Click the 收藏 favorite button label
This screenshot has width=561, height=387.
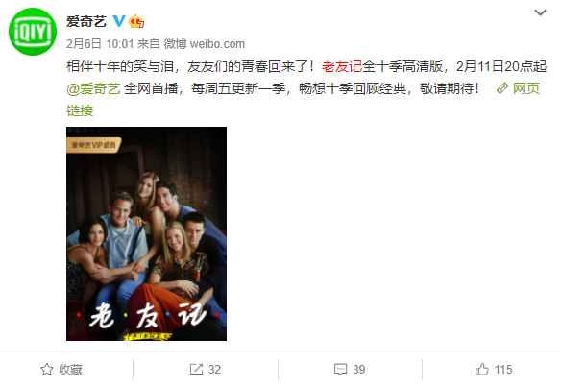70,369
